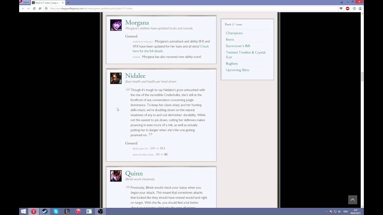Open Steam from the taskbar

click(x=45, y=211)
